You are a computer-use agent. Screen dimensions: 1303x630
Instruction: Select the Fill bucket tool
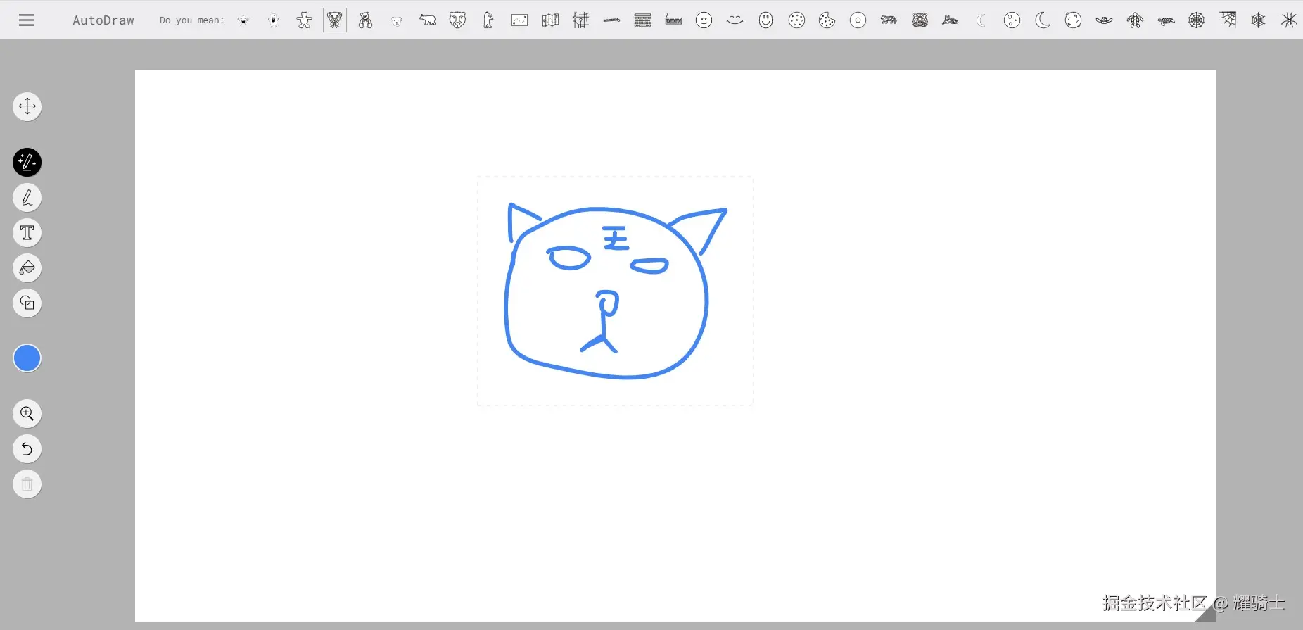click(x=27, y=268)
